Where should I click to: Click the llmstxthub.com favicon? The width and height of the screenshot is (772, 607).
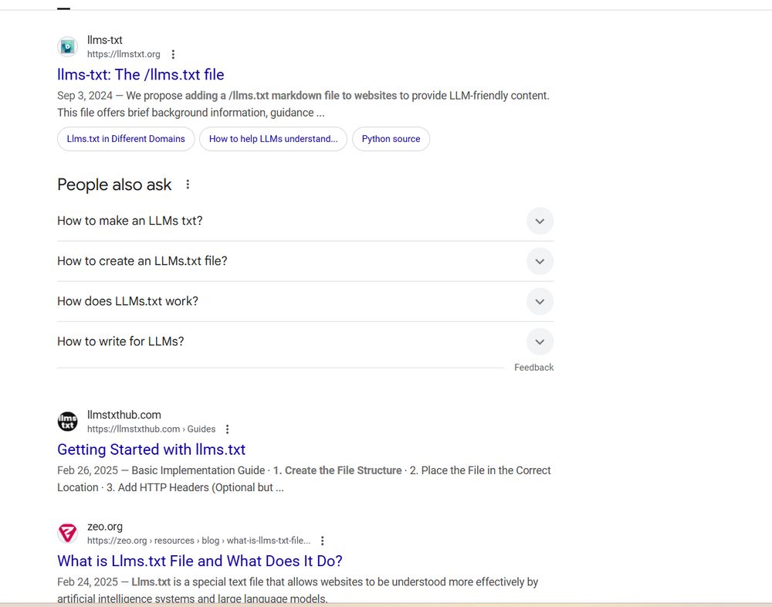[67, 422]
